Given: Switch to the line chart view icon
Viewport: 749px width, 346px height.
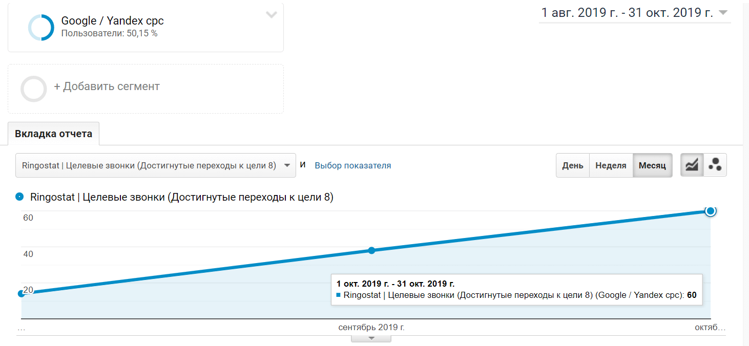Looking at the screenshot, I should click(692, 165).
